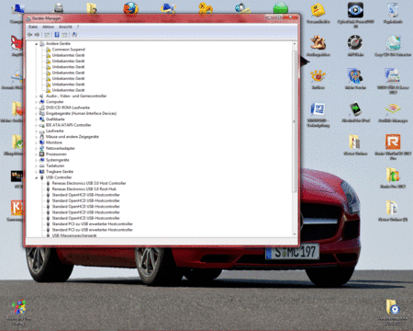Expand the Grafikkarte category
The height and width of the screenshot is (331, 413).
(x=37, y=120)
